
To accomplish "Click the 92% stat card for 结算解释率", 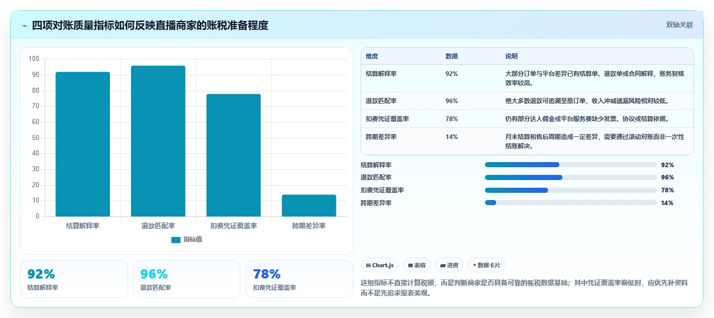I will click(x=74, y=279).
